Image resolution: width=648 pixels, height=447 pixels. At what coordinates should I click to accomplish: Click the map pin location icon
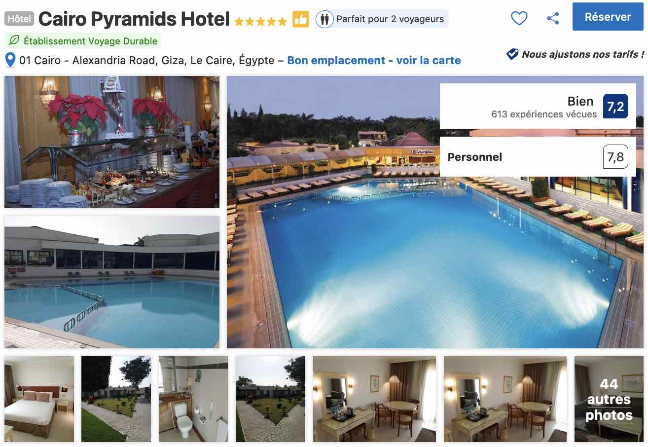(10, 60)
